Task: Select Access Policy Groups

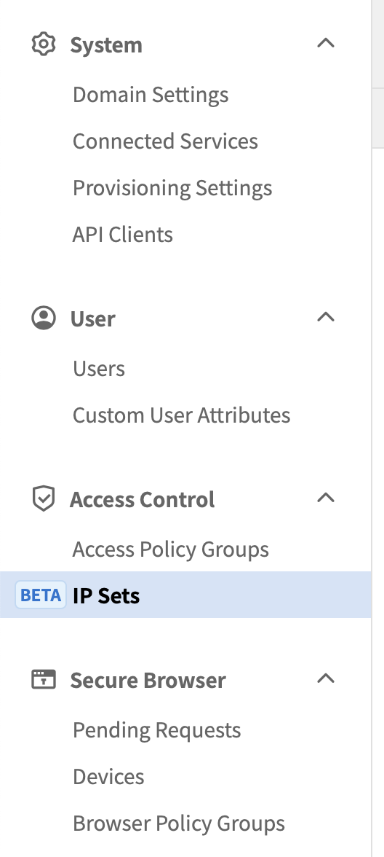Action: 171,549
